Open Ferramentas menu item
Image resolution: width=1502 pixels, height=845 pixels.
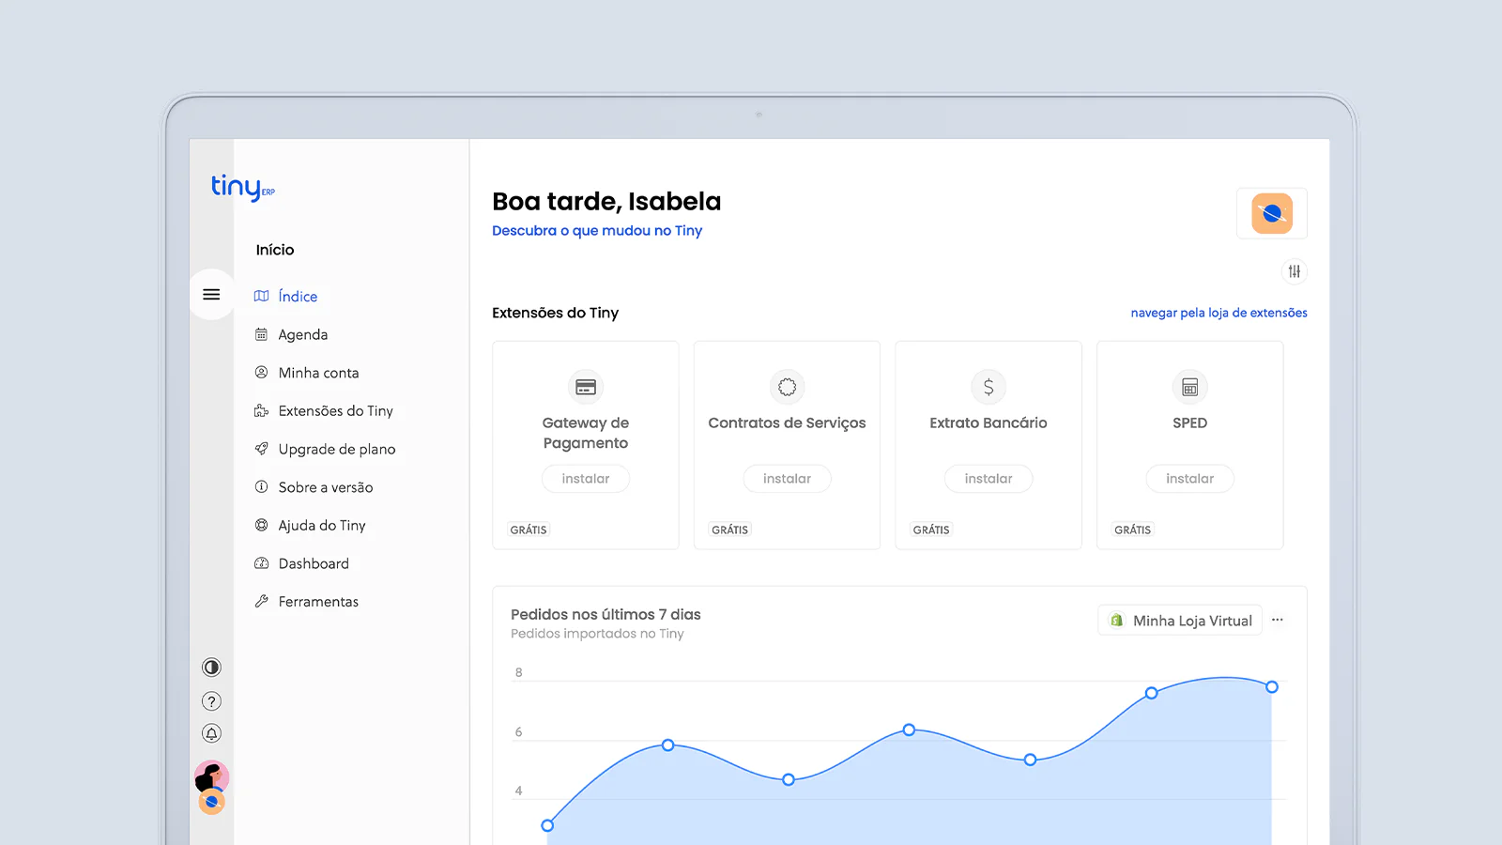(x=318, y=602)
